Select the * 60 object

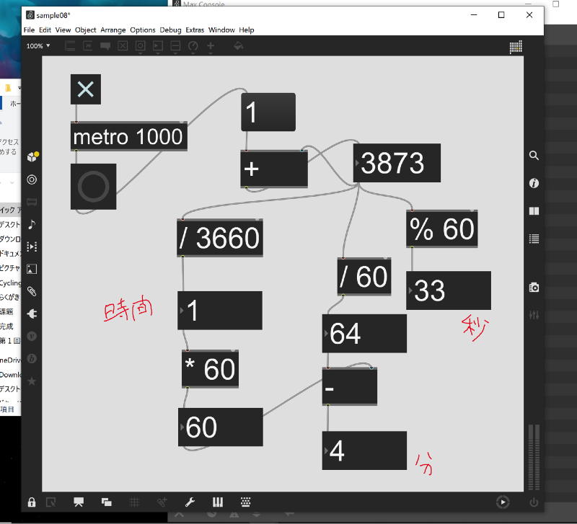click(210, 369)
